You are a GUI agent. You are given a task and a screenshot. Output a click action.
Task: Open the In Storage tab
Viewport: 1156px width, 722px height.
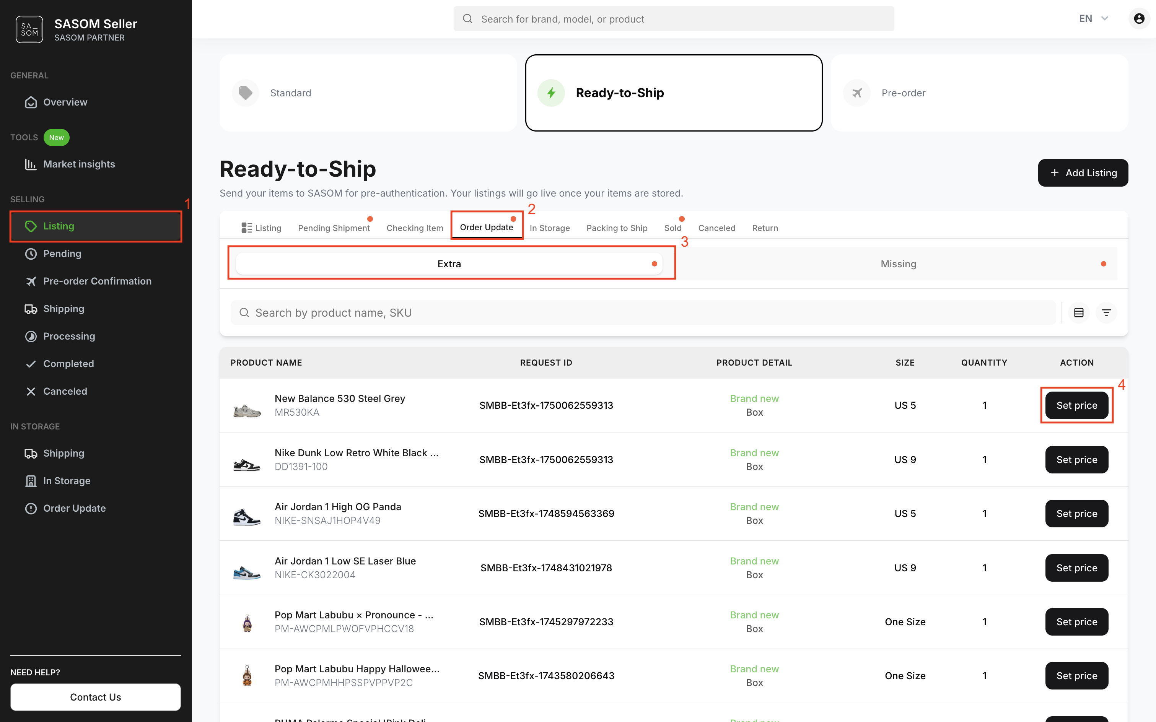549,228
